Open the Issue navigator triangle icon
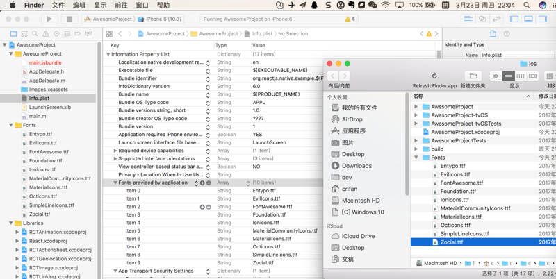Viewport: 556px width, 279px height. [46, 33]
